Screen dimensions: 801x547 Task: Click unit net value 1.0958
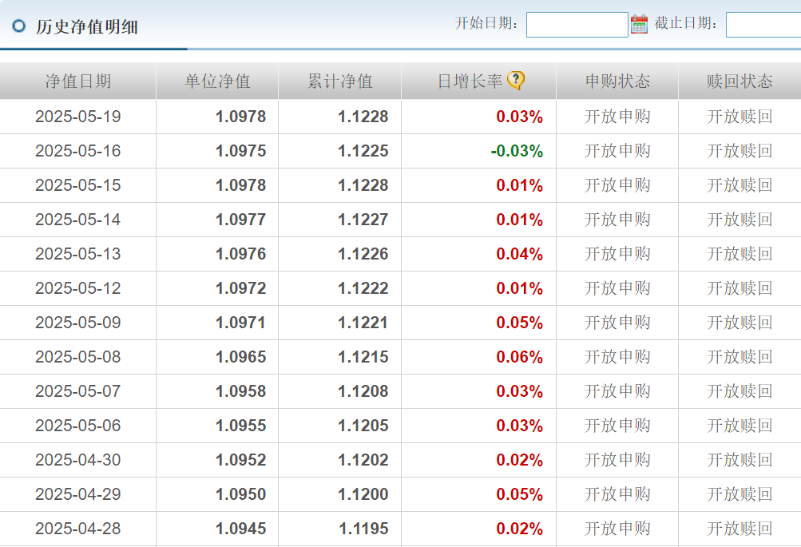point(240,391)
